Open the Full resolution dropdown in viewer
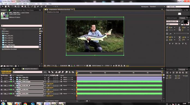Image resolution: width=190 pixels, height=105 pixels. pyautogui.click(x=81, y=66)
